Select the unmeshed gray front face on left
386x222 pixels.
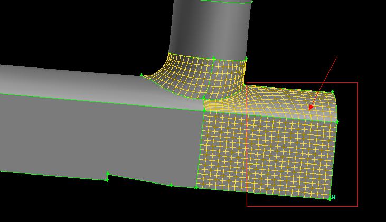pyautogui.click(x=95, y=137)
